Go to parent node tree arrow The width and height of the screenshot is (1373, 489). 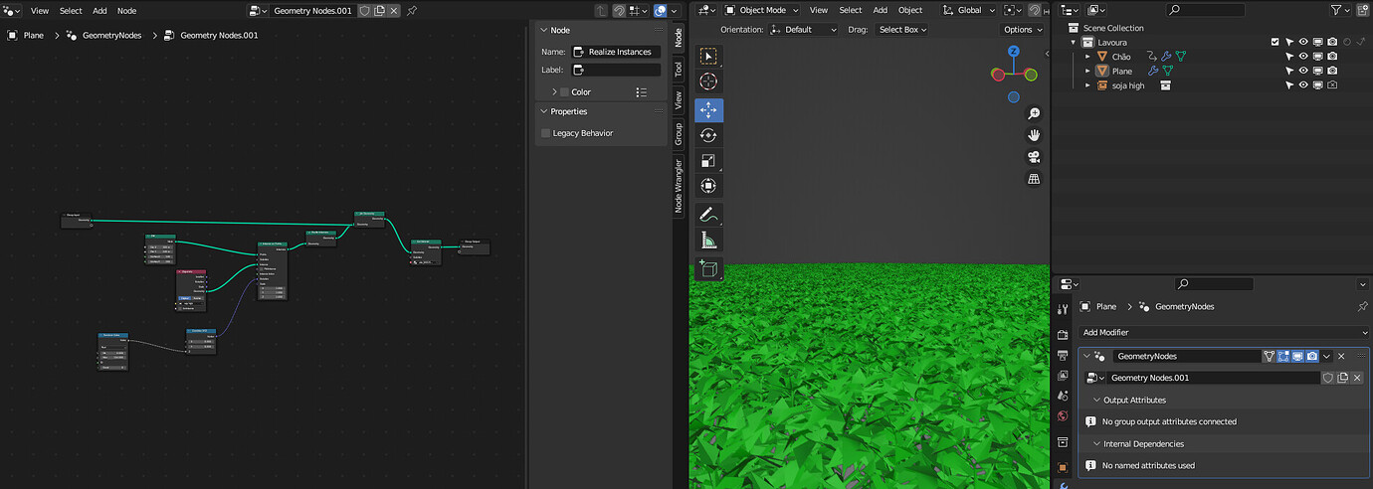601,10
